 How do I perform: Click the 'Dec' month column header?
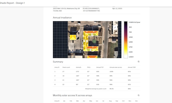136,101
